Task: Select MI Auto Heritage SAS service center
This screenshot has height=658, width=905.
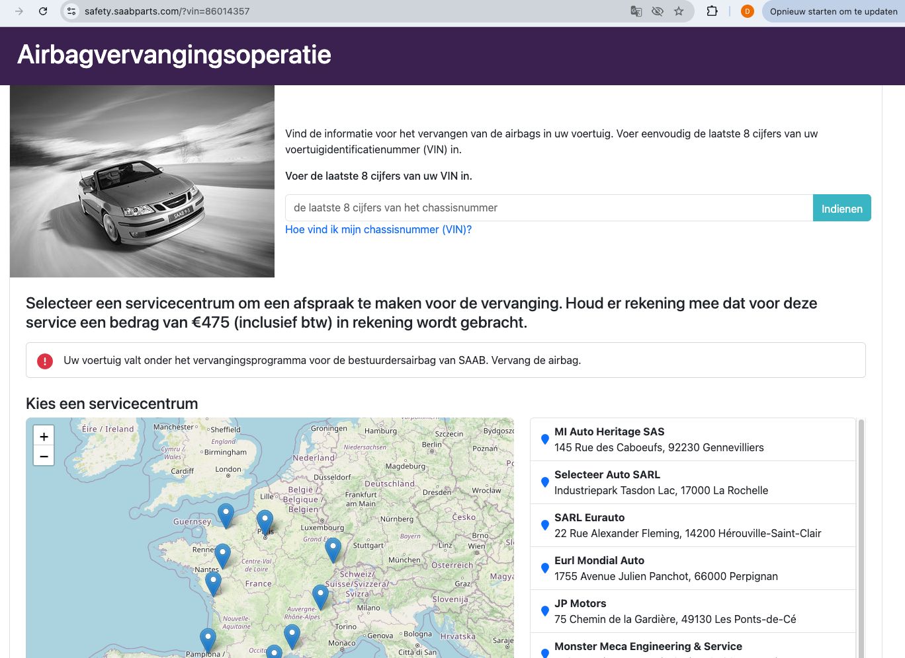Action: point(693,439)
